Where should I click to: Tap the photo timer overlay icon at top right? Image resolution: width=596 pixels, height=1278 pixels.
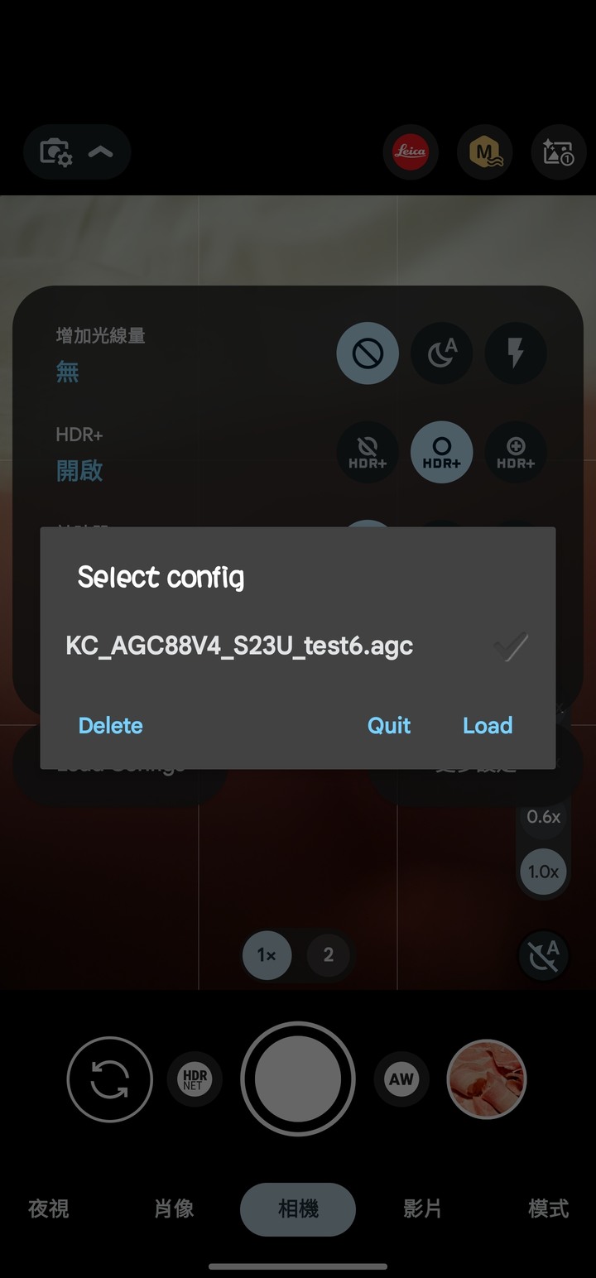tap(559, 152)
